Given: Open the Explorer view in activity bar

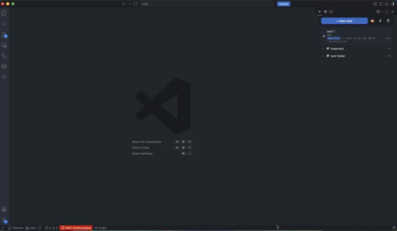Looking at the screenshot, I should click(4, 13).
